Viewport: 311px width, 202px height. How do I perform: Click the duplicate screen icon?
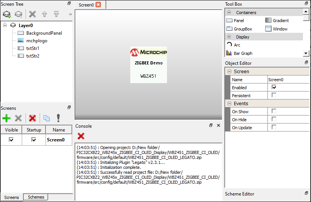(47, 118)
